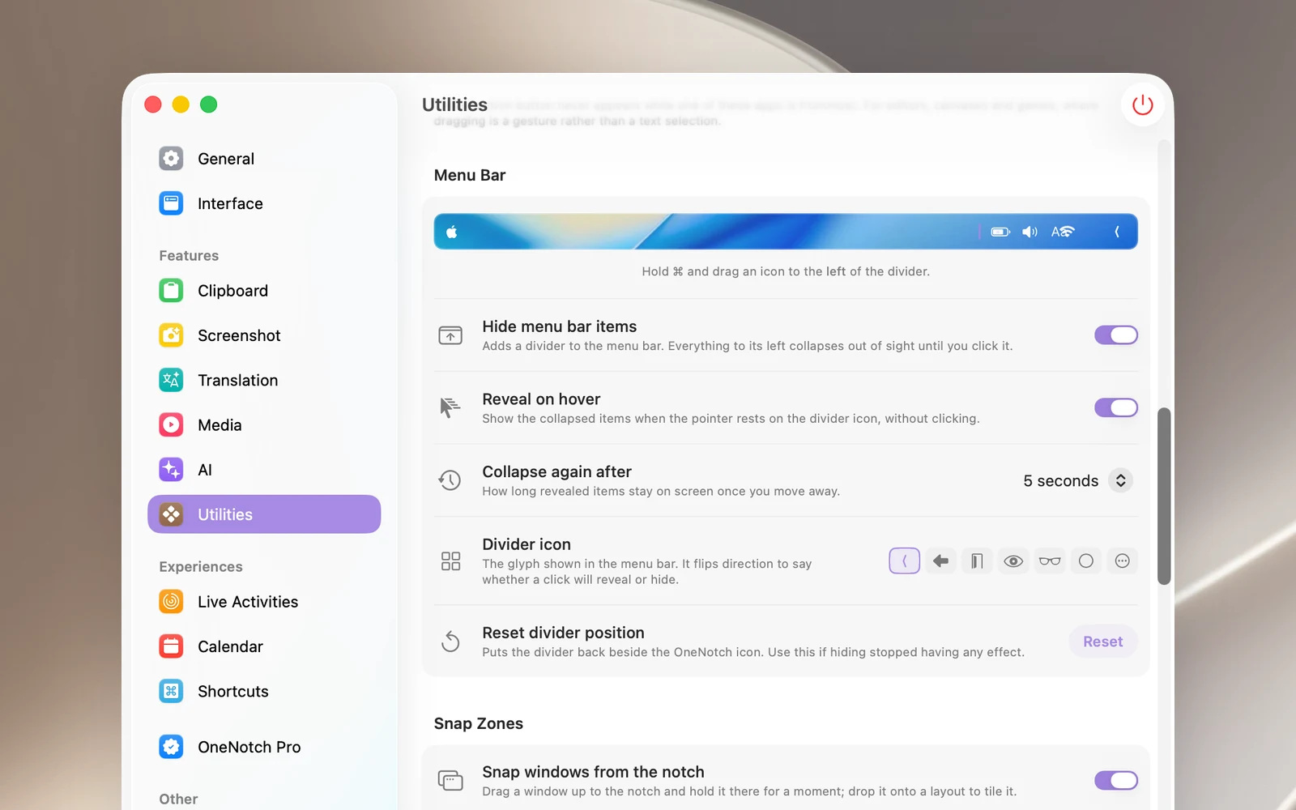Choose the eye divider icon style
This screenshot has height=810, width=1296.
tap(1013, 561)
